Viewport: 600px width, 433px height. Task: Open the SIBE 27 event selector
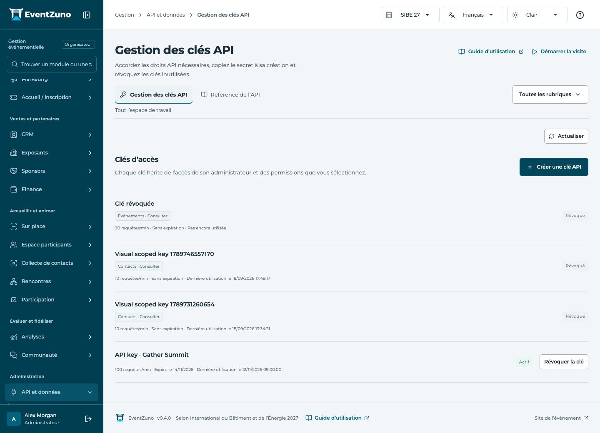[x=410, y=15]
